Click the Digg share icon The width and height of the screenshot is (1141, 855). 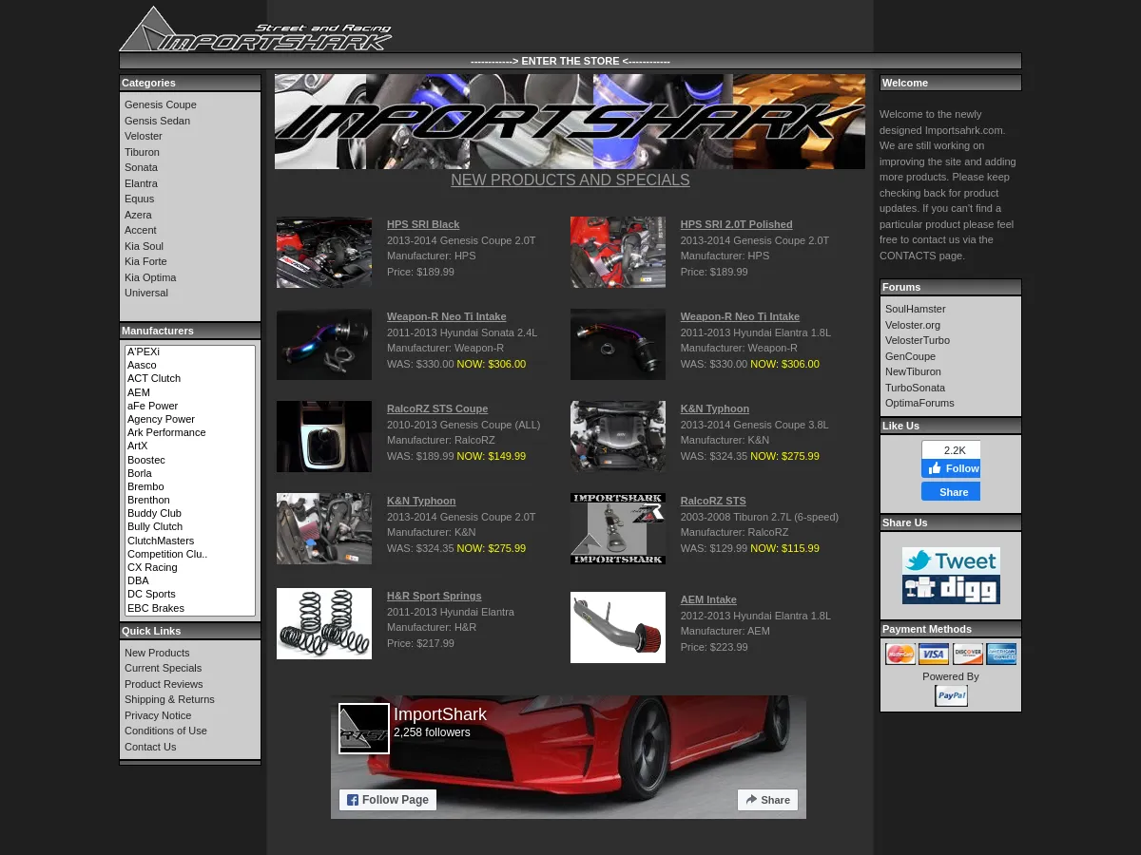click(x=951, y=590)
